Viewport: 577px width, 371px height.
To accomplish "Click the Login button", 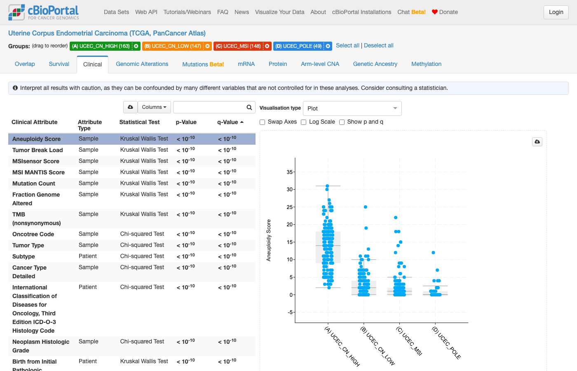I will pos(556,12).
